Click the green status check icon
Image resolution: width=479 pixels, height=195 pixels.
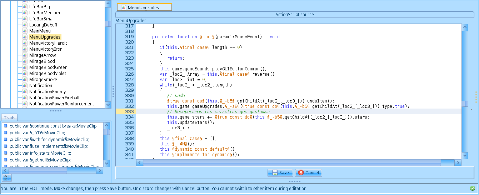[x=473, y=188]
